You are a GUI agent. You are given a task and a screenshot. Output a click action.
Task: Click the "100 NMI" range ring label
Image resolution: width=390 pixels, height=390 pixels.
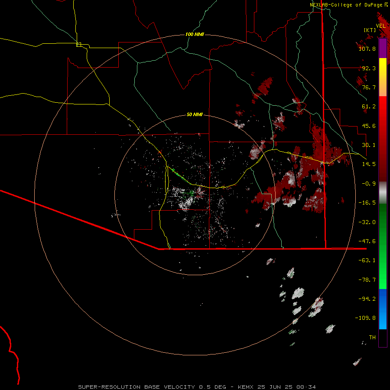[x=195, y=34]
